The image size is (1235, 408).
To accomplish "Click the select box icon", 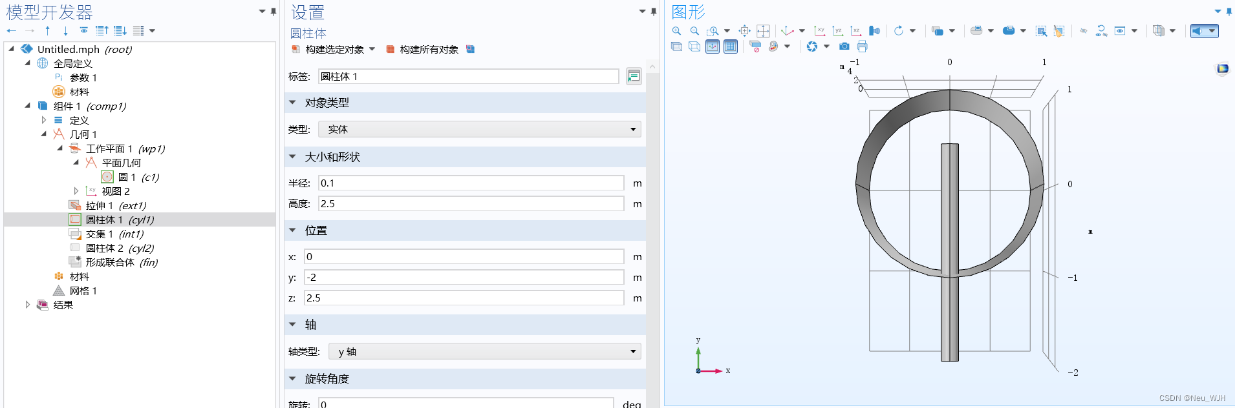I will 1041,31.
